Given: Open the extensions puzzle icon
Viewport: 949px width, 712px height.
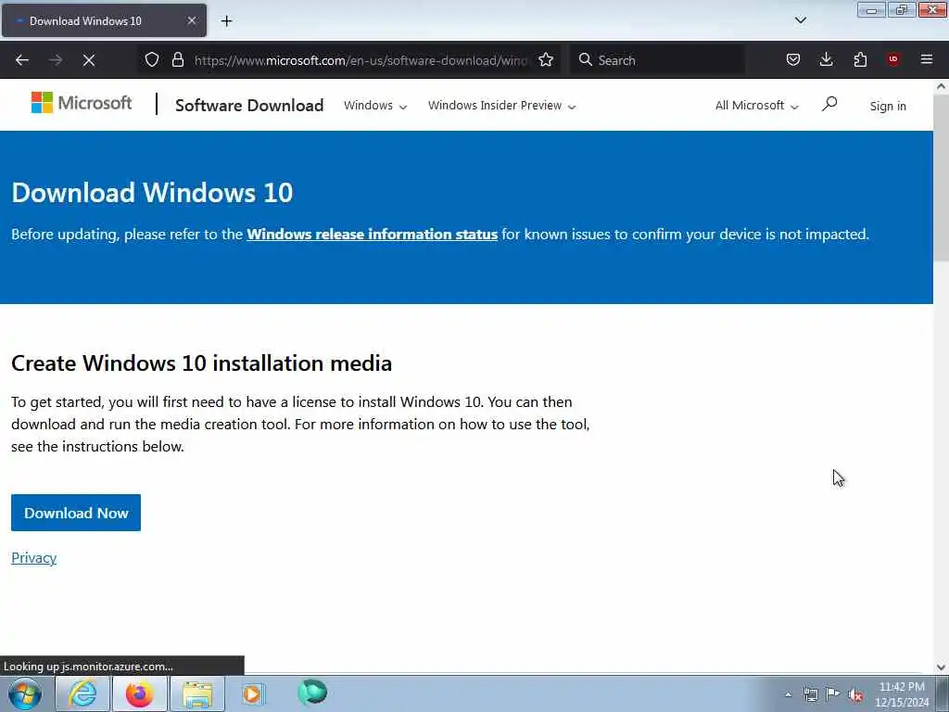Looking at the screenshot, I should pyautogui.click(x=860, y=59).
